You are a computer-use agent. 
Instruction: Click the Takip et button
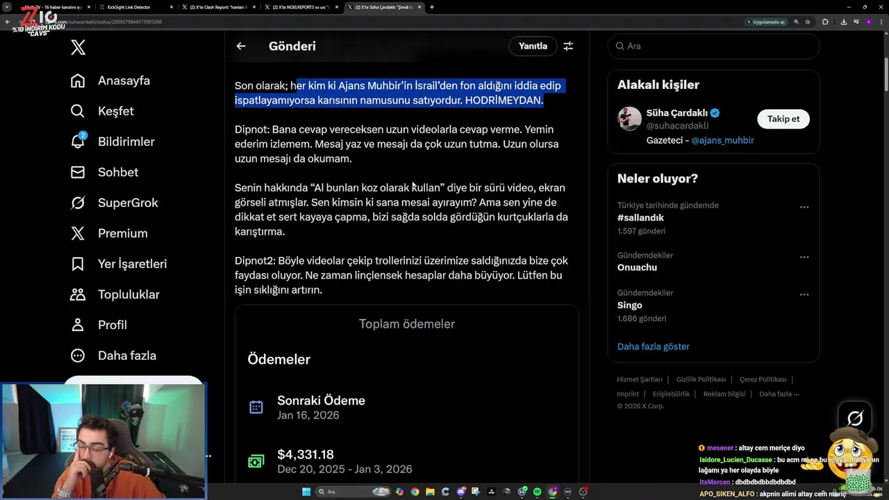coord(783,119)
